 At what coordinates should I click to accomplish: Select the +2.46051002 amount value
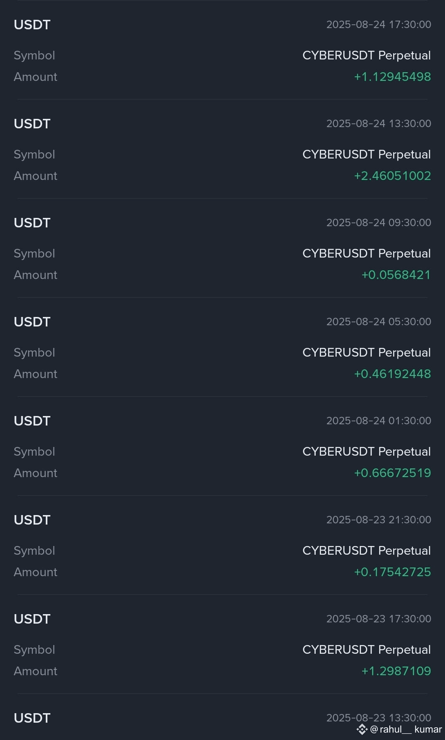pos(392,176)
